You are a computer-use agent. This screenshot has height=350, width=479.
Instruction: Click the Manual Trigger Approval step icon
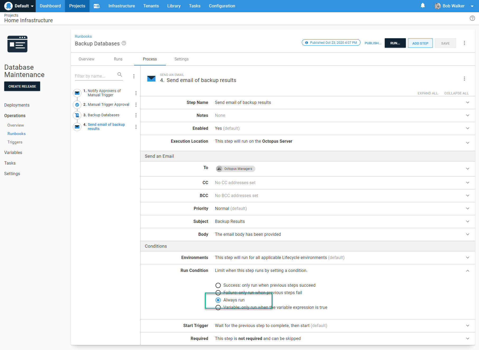77,105
